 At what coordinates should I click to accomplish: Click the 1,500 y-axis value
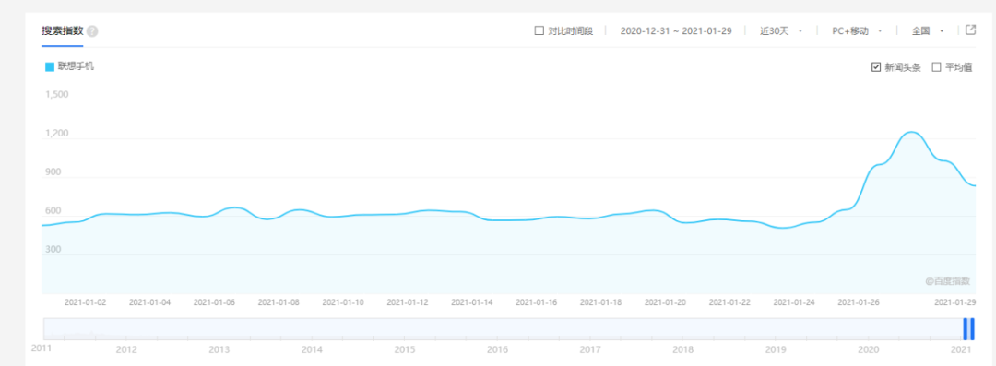tap(56, 95)
